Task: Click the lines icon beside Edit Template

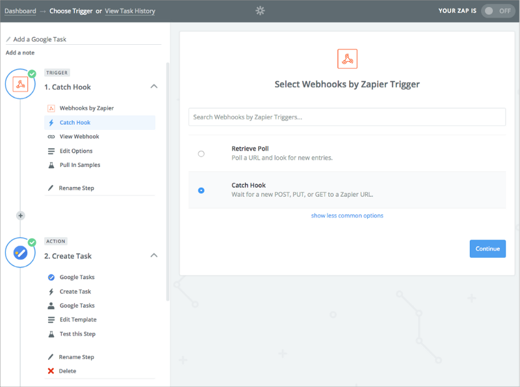Action: (51, 319)
